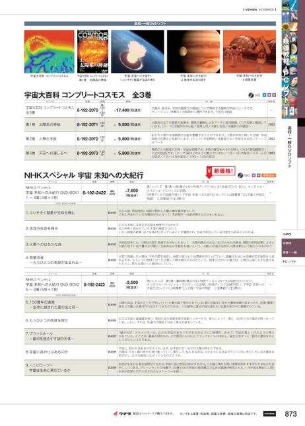Click the red 新価格! badge
The height and width of the screenshot is (426, 305).
220,171
